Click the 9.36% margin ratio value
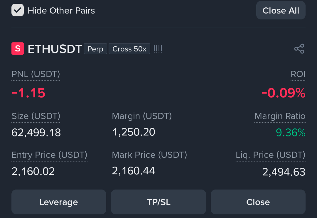 click(x=291, y=133)
